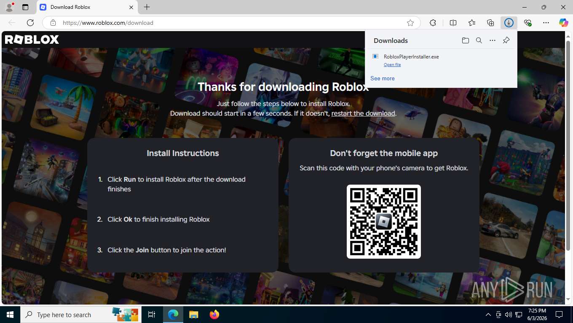Refresh the page
This screenshot has height=323, width=573.
[30, 23]
